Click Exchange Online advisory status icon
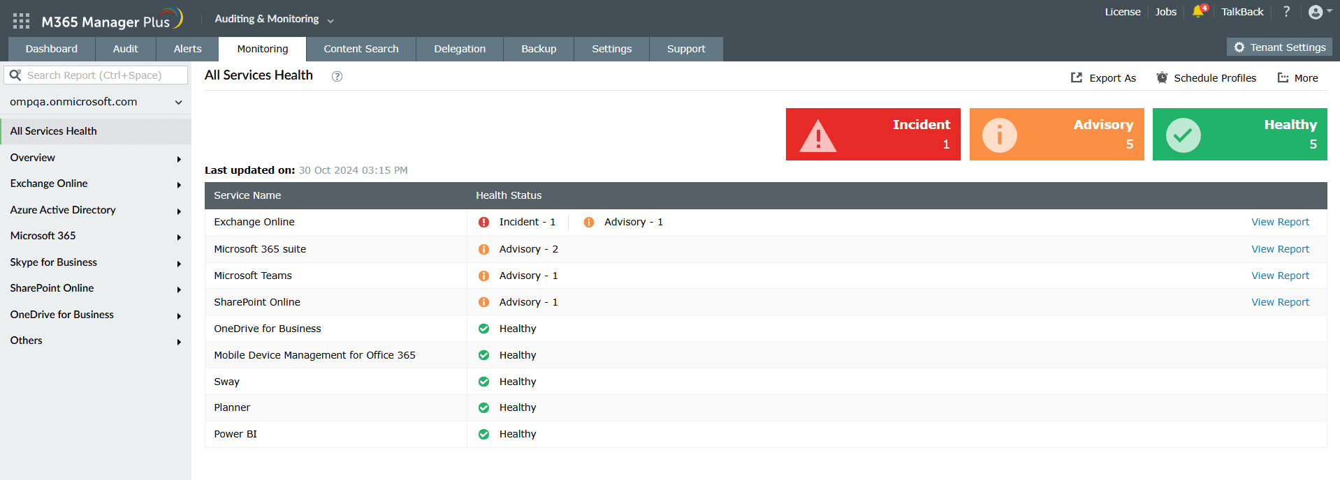 point(589,223)
